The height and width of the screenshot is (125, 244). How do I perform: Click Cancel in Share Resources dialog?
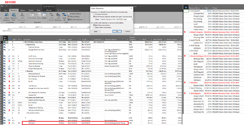(x=128, y=31)
